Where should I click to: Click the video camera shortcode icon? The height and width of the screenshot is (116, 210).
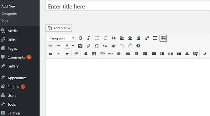coord(86,54)
